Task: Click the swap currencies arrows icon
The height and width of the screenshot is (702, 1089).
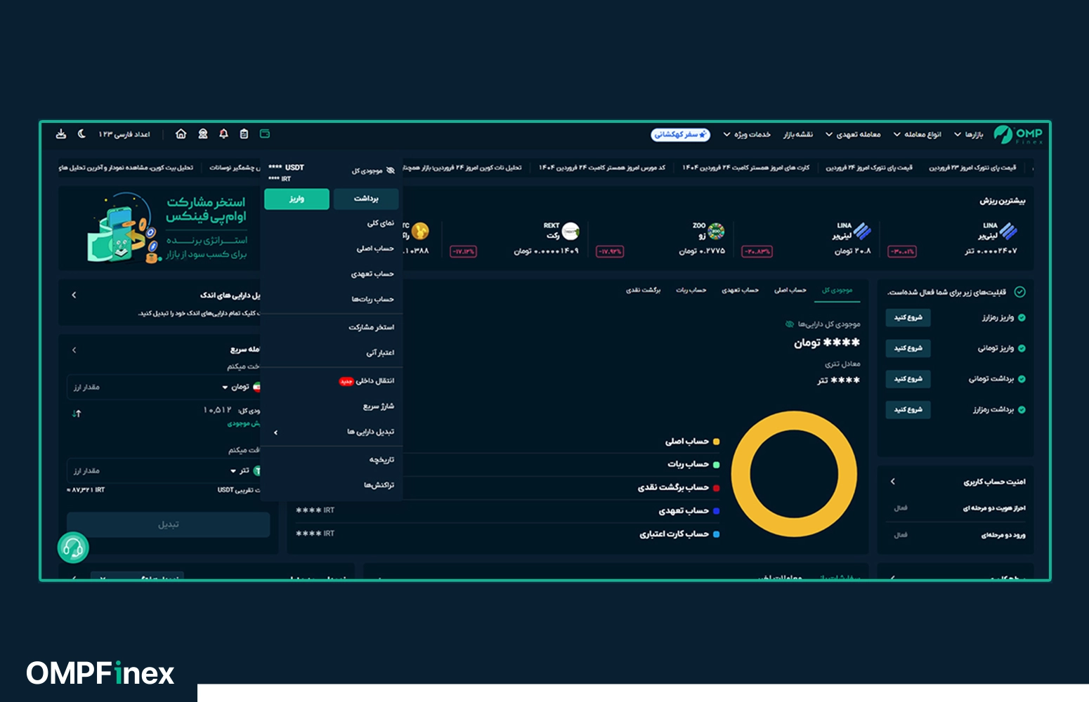Action: click(x=77, y=413)
